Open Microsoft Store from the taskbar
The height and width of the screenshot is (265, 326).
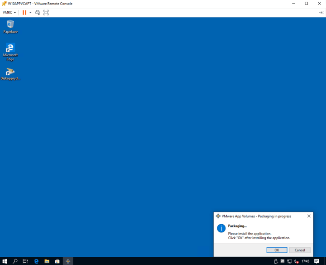[x=57, y=261]
